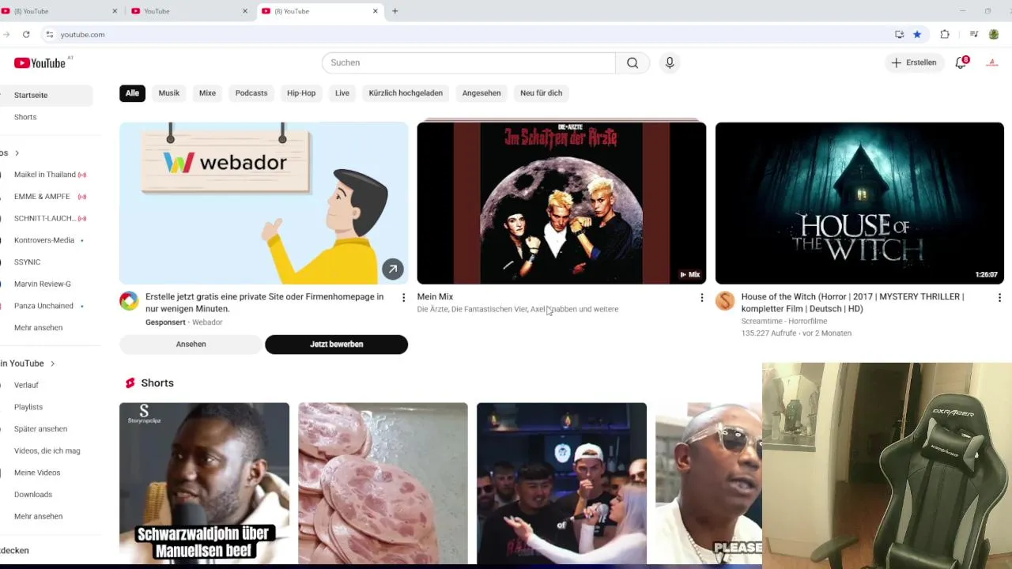
Task: Click the Ansehen button on the ad
Action: click(x=191, y=345)
